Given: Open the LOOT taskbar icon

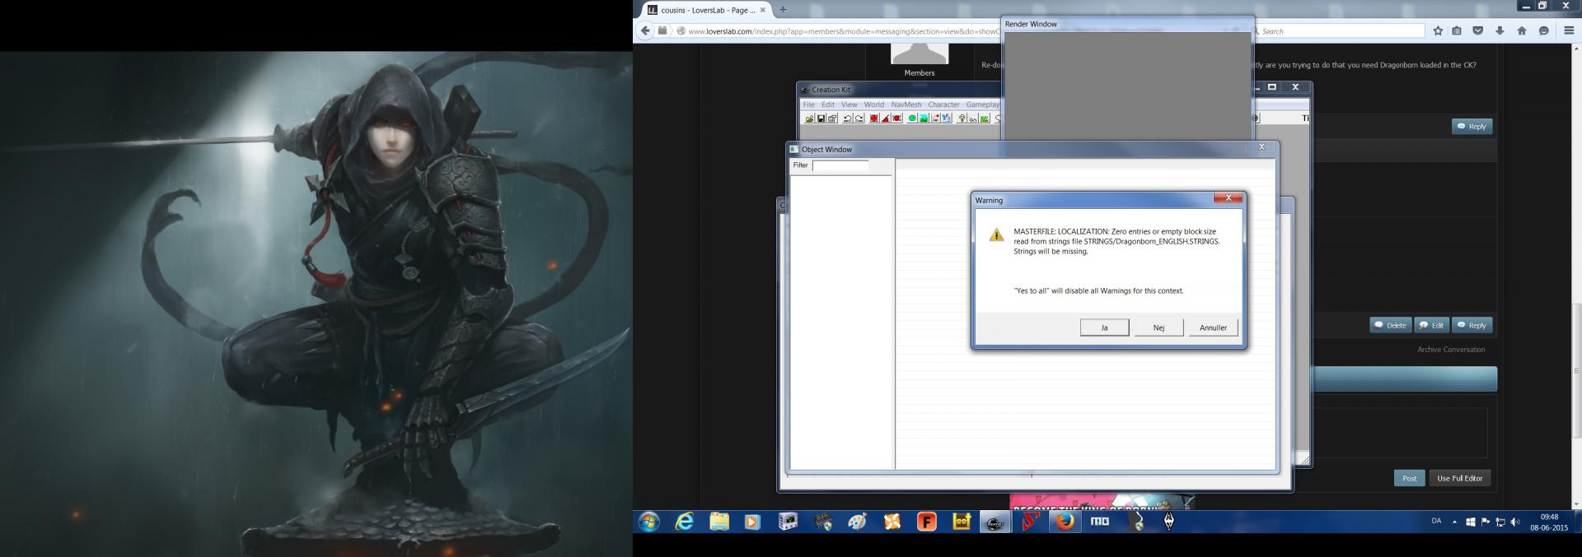Looking at the screenshot, I should [962, 522].
